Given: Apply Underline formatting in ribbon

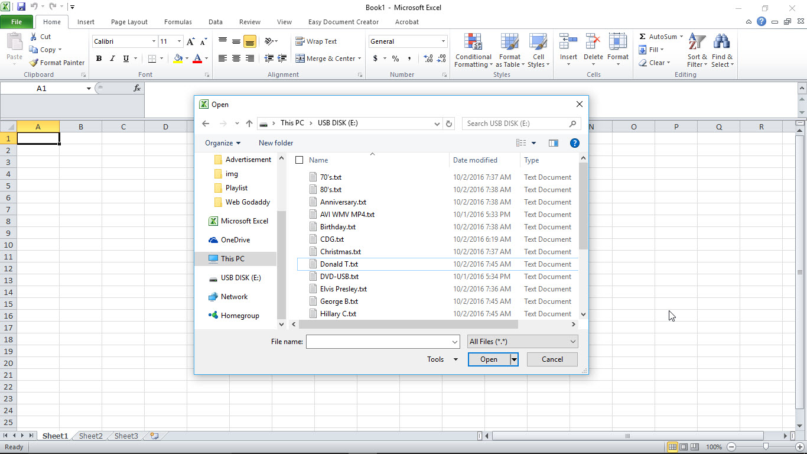Looking at the screenshot, I should point(126,59).
